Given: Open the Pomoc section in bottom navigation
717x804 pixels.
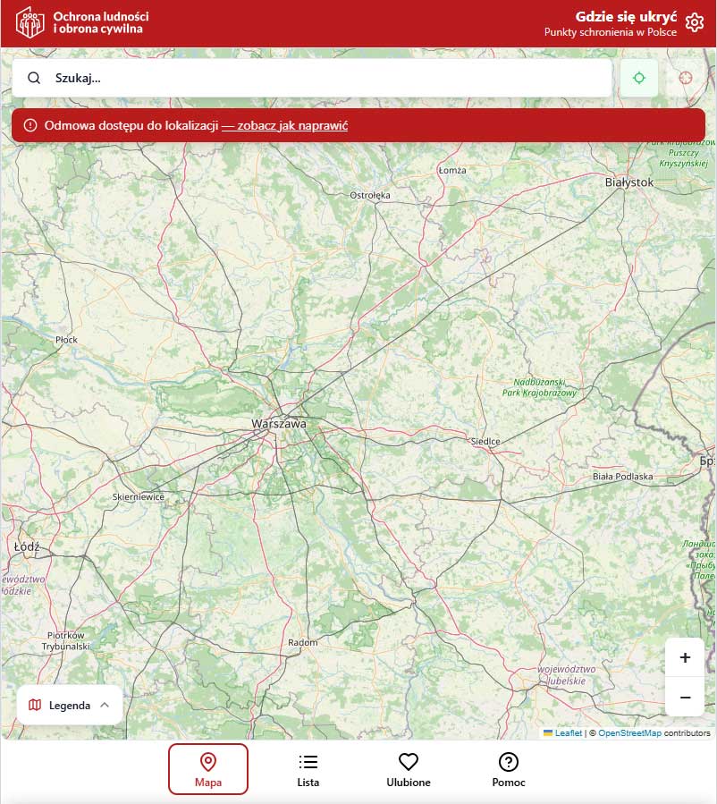Looking at the screenshot, I should point(508,769).
